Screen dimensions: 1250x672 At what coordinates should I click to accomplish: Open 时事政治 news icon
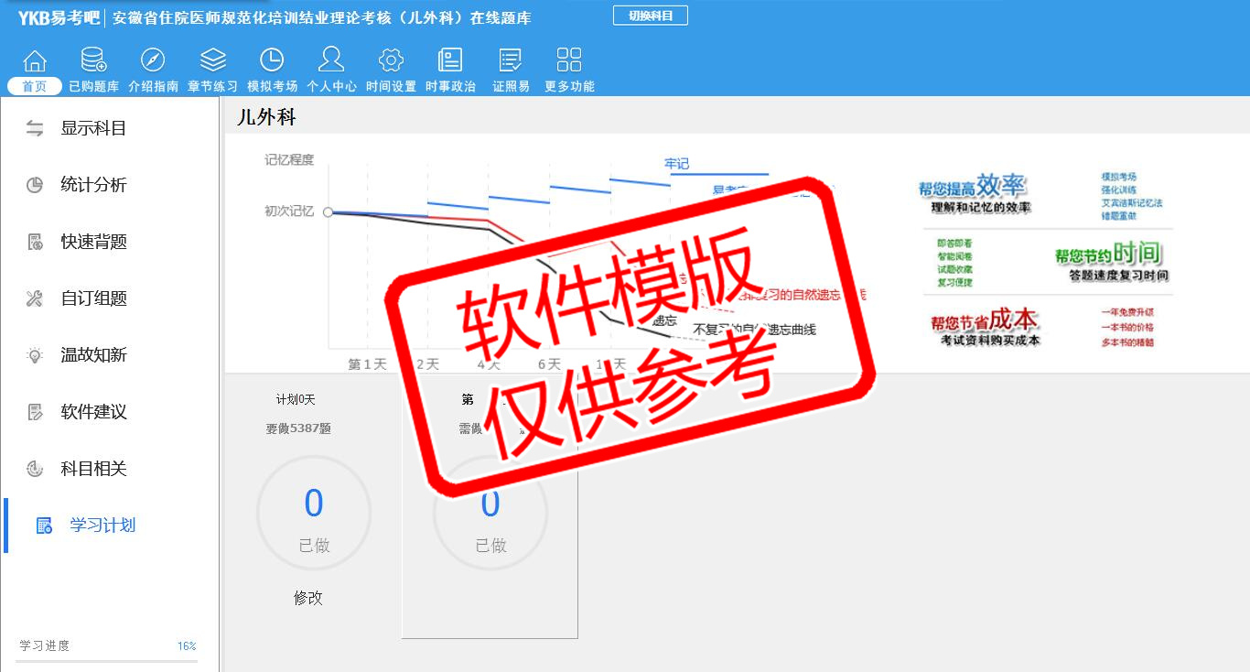pyautogui.click(x=450, y=61)
